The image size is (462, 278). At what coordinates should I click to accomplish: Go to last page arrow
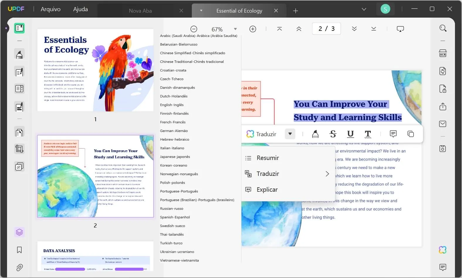point(374,29)
